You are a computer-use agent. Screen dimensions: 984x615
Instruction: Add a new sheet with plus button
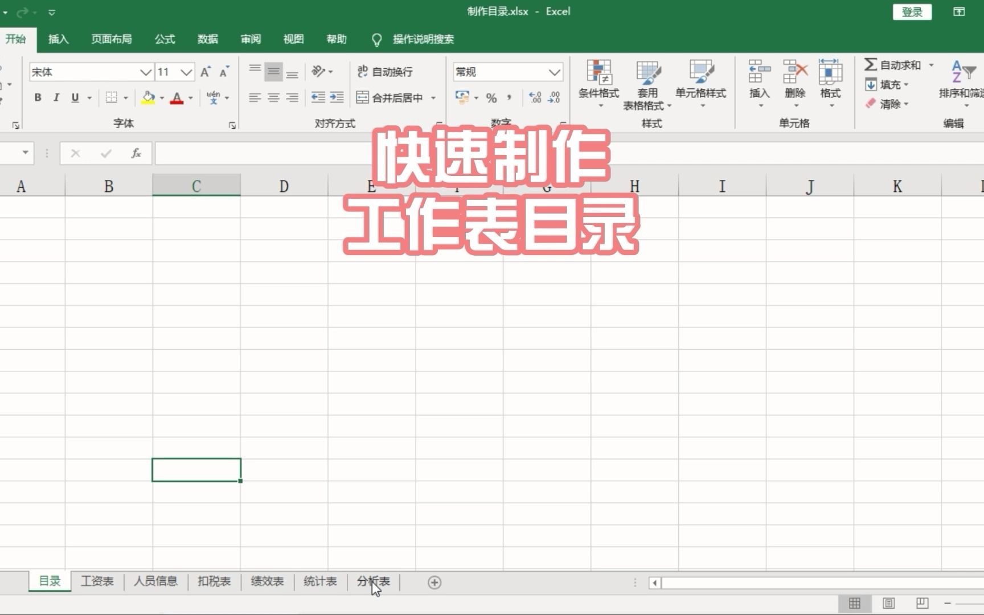[x=434, y=582]
